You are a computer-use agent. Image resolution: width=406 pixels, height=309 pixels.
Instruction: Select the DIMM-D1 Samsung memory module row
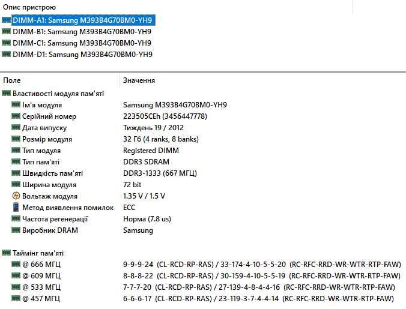pyautogui.click(x=82, y=55)
